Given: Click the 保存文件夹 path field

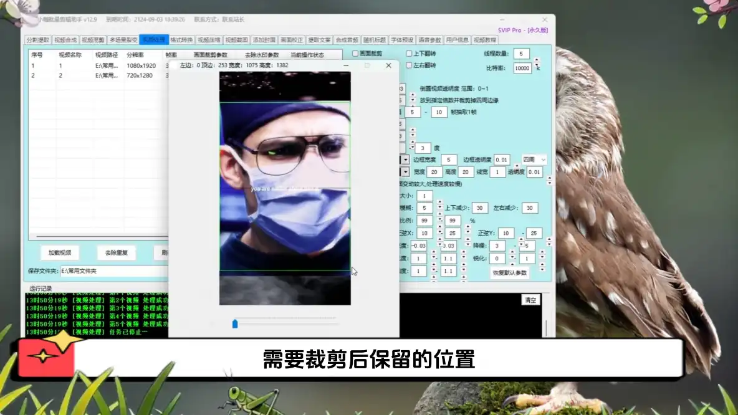Looking at the screenshot, I should tap(114, 271).
